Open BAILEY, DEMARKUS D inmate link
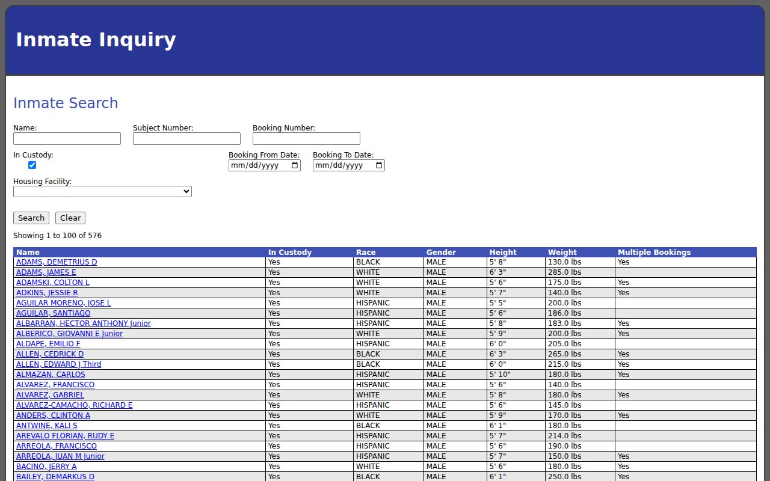 pos(55,477)
